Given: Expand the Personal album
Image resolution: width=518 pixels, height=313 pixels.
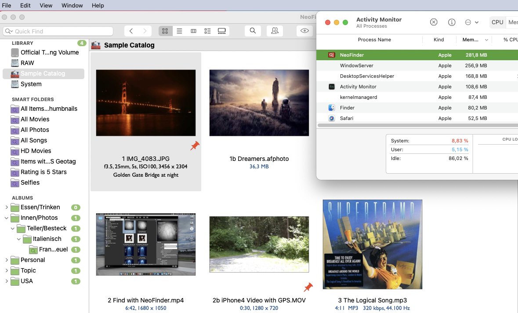Looking at the screenshot, I should pyautogui.click(x=6, y=260).
